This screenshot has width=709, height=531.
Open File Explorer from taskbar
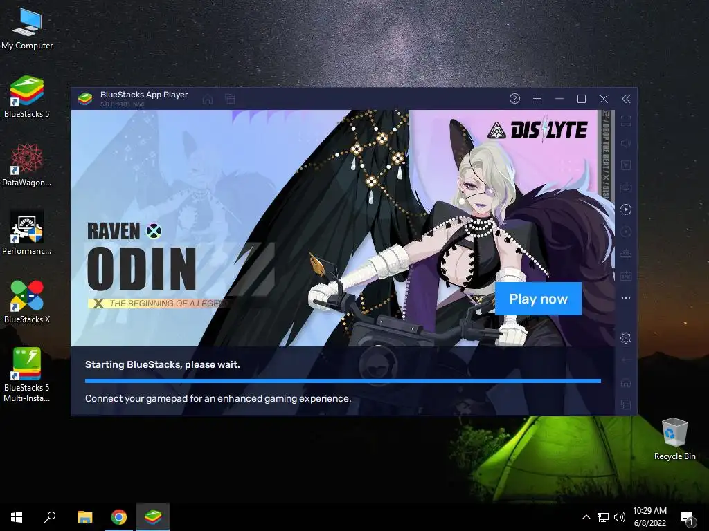pos(84,517)
